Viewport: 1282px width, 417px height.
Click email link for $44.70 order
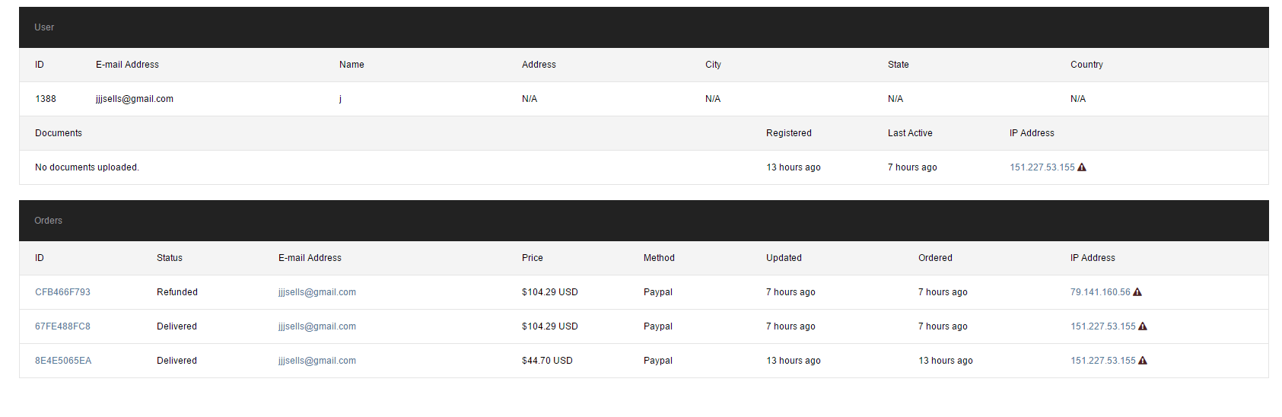click(x=317, y=361)
